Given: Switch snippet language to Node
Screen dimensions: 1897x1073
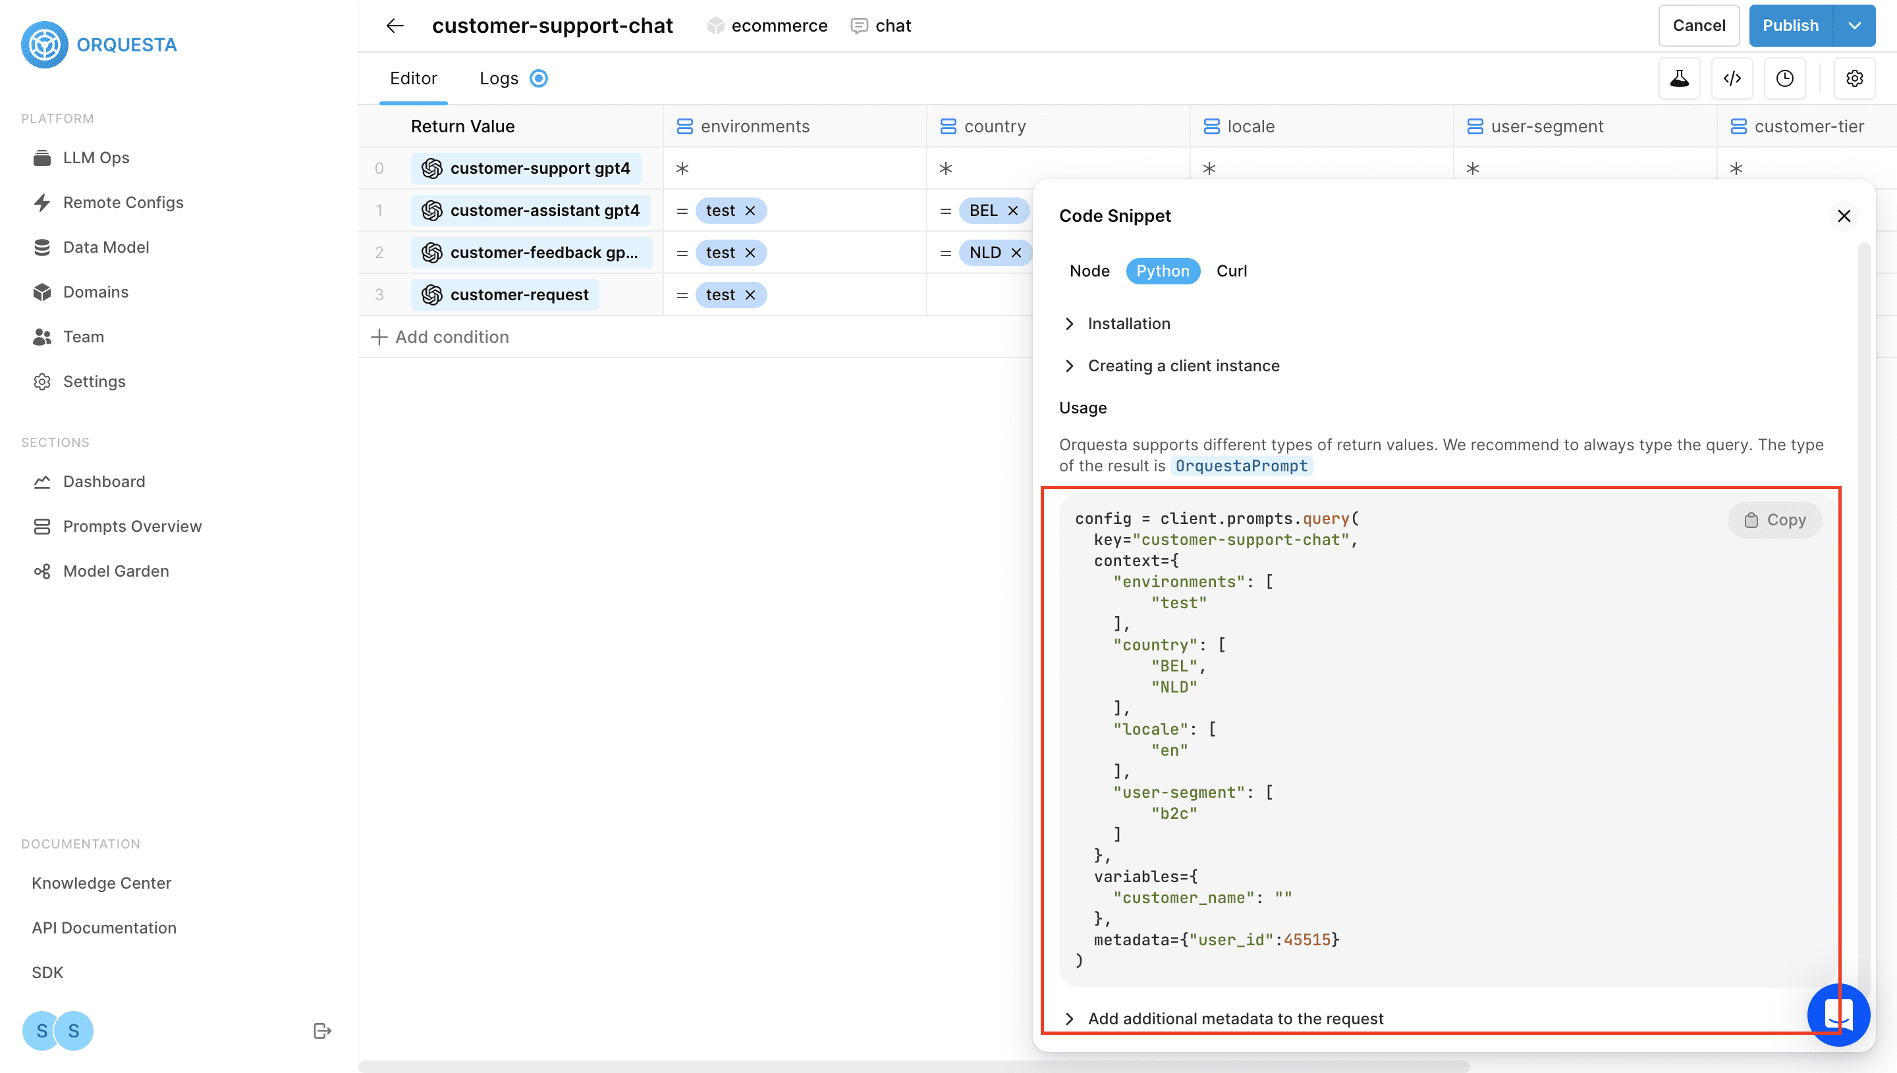Looking at the screenshot, I should tap(1089, 271).
